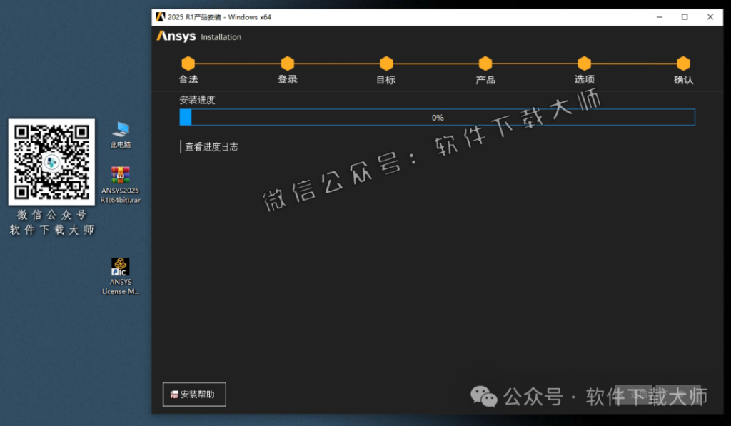
Task: Select the 目标 step hexagon icon
Action: [x=385, y=63]
